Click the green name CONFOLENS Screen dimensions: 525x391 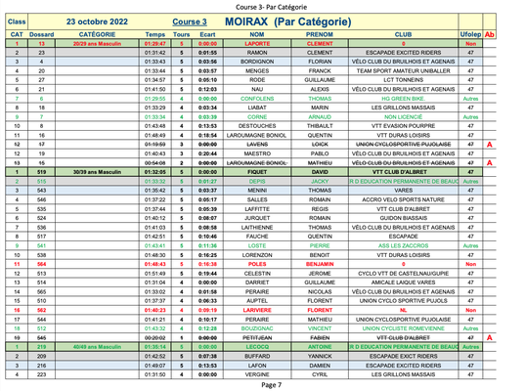(257, 99)
